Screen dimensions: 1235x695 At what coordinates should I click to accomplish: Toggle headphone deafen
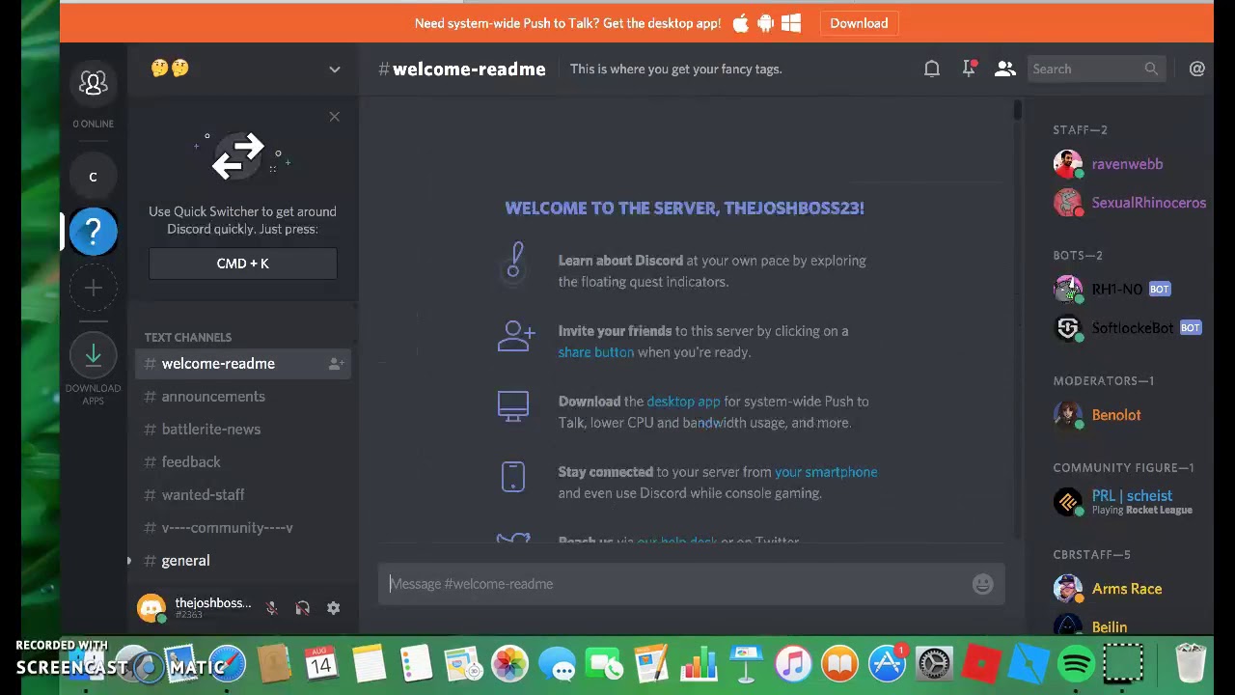tap(302, 608)
